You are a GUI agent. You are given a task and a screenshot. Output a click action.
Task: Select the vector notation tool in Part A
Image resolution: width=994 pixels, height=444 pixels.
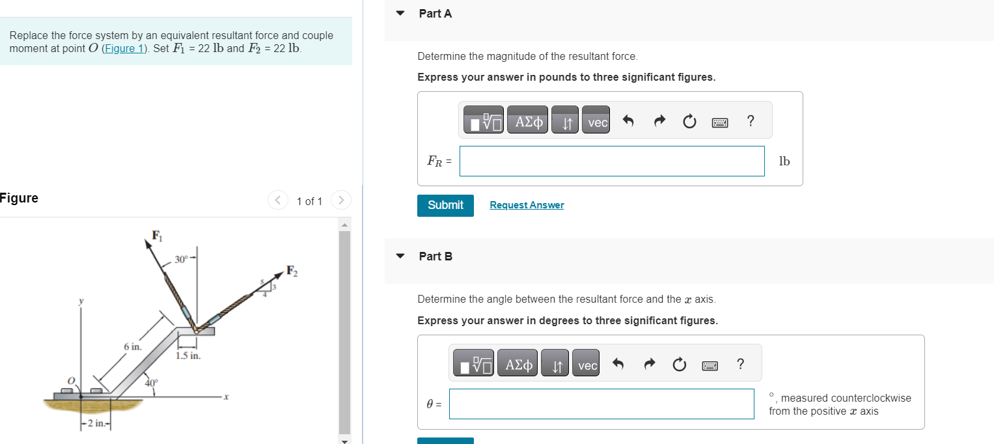pyautogui.click(x=596, y=120)
